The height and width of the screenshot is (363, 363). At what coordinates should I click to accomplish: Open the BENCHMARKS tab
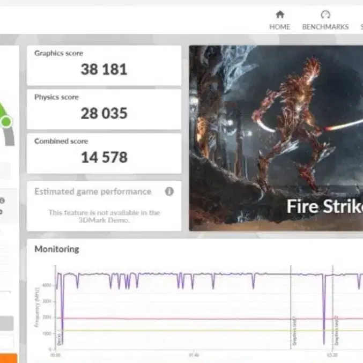(x=325, y=20)
